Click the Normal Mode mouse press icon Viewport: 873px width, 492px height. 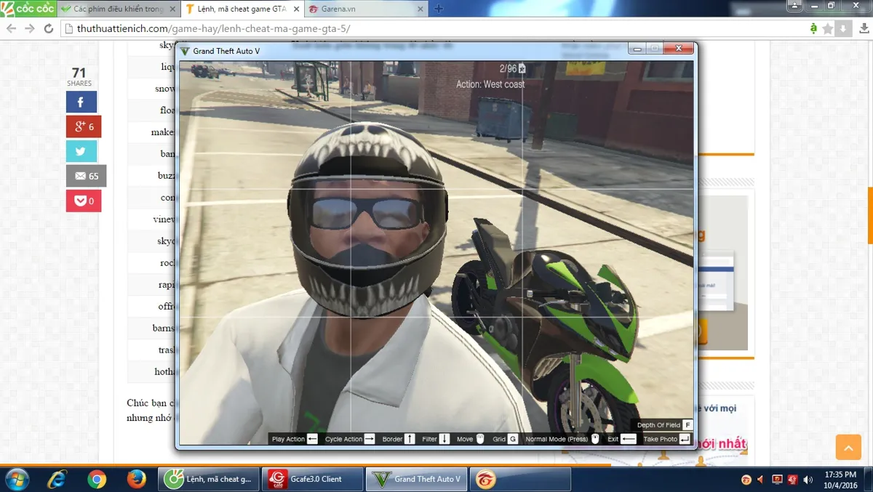point(595,439)
